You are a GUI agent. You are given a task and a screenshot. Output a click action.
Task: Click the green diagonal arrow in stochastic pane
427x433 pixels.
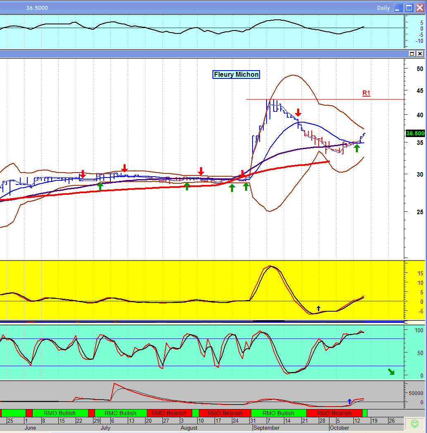coord(391,371)
